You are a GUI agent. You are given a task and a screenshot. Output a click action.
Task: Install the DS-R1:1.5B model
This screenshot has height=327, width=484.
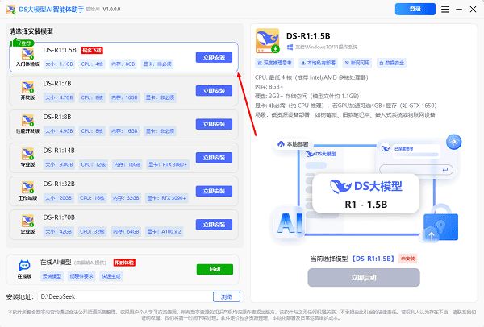(x=214, y=57)
